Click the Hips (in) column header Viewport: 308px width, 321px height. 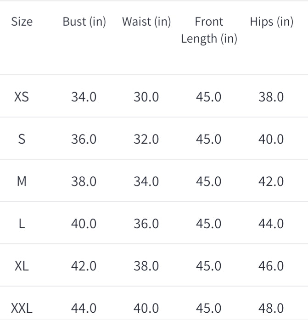pos(271,22)
